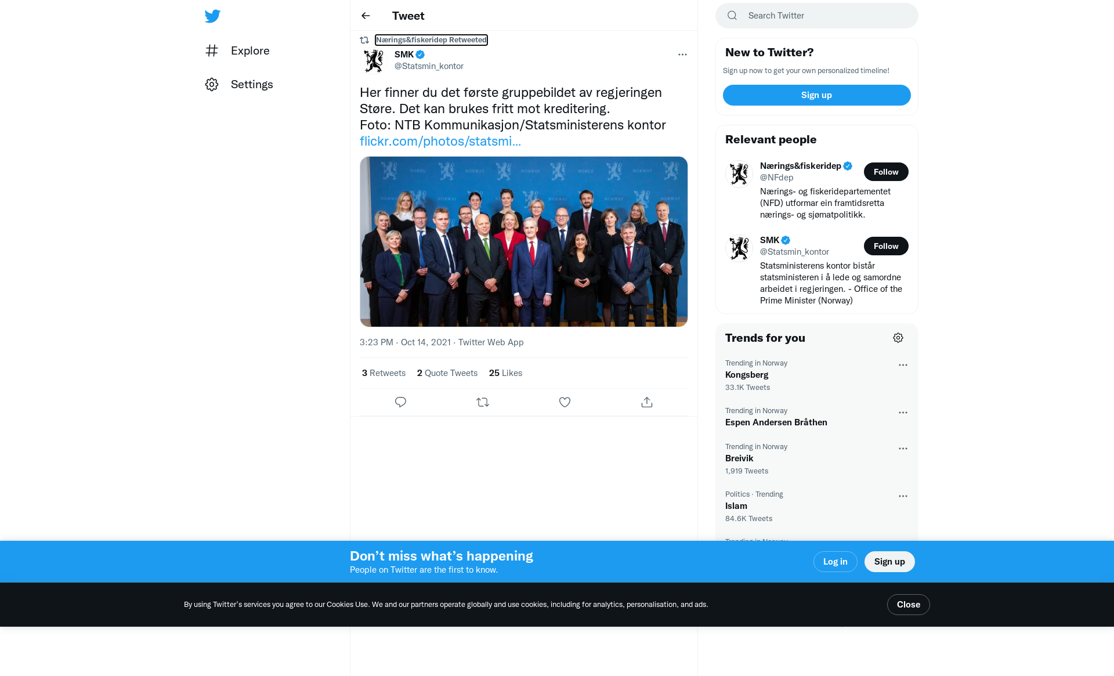Viewport: 1114px width, 676px height.
Task: Open the Trends settings gear icon
Action: (x=898, y=338)
